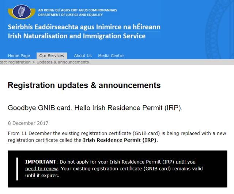This screenshot has height=194, width=234.
Task: Click the "From 11 December" paragraph text
Action: (x=110, y=133)
